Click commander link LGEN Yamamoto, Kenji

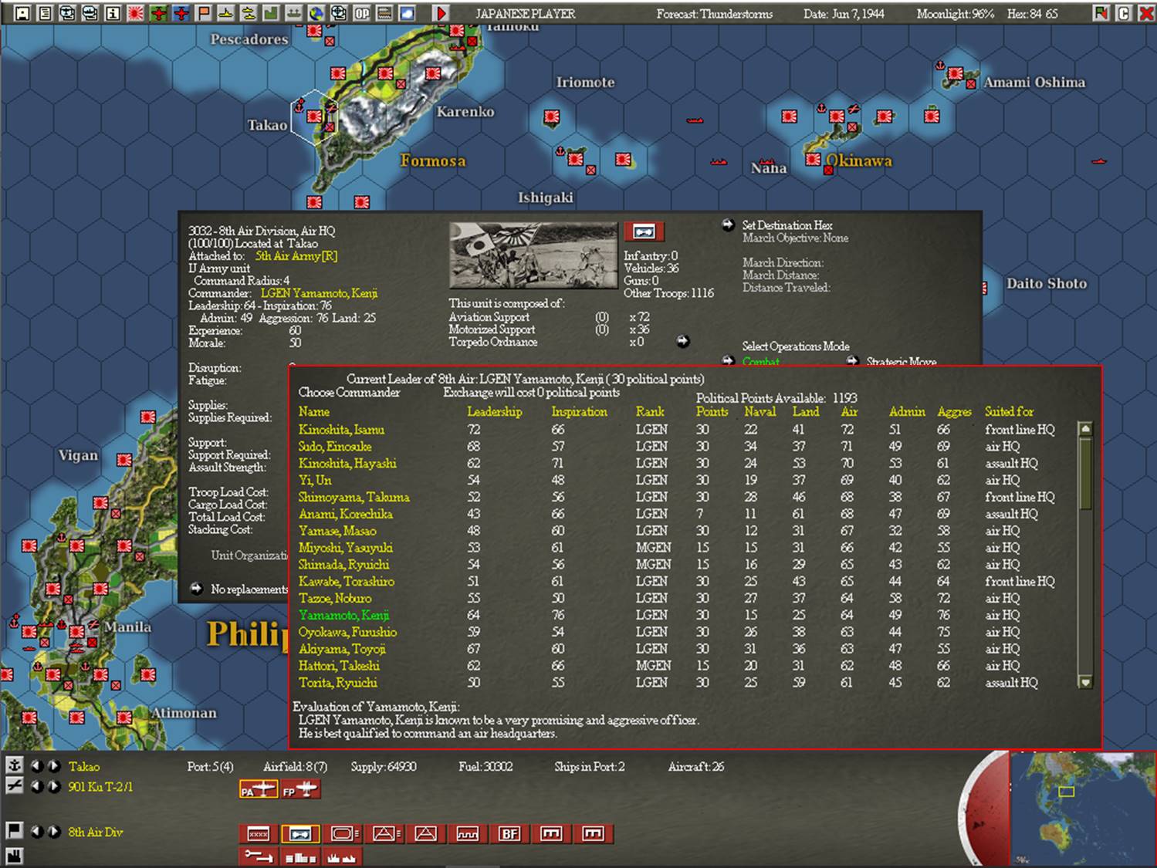pos(320,293)
